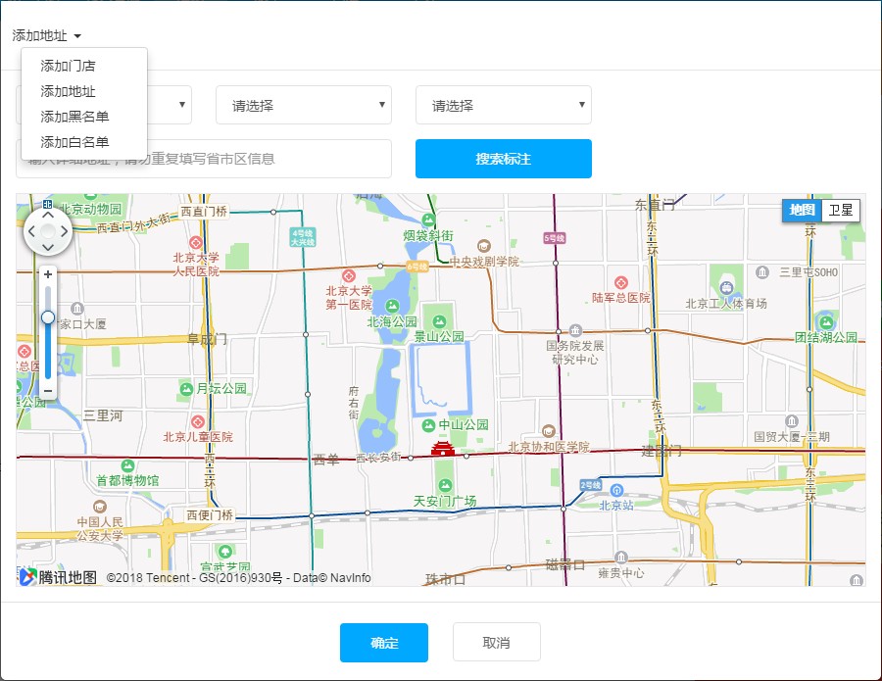882x681 pixels.
Task: Click the 北京站 railway station icon
Action: point(616,490)
